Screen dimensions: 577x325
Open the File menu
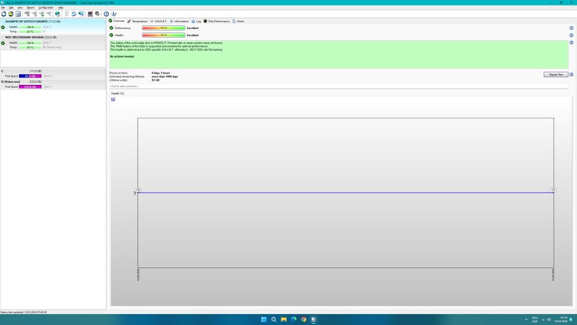coord(3,8)
